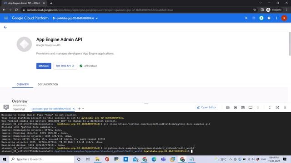Bookmark this page with the star icon
291x163 pixels.
tap(255, 10)
